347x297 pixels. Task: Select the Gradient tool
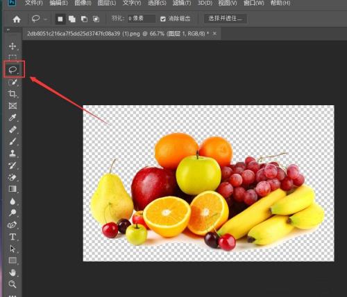(x=12, y=189)
